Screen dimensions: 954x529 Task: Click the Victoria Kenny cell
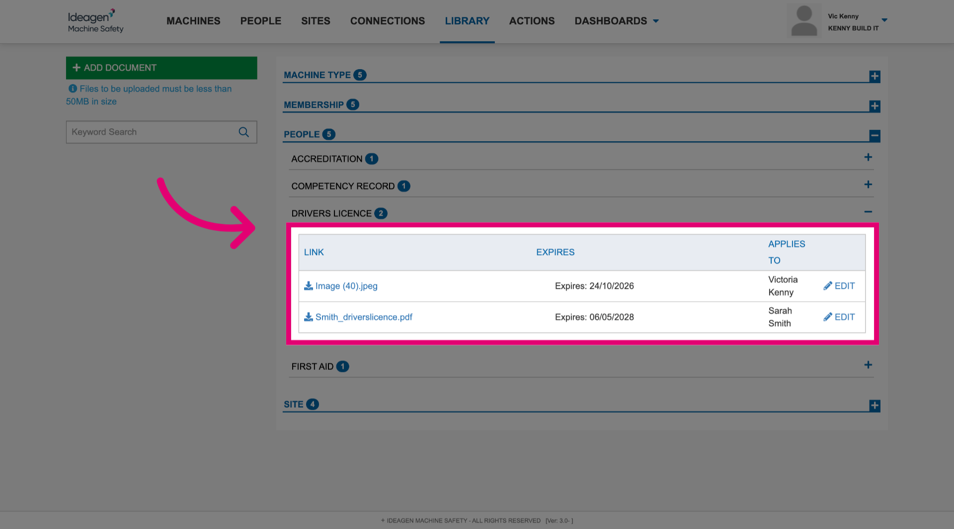783,286
